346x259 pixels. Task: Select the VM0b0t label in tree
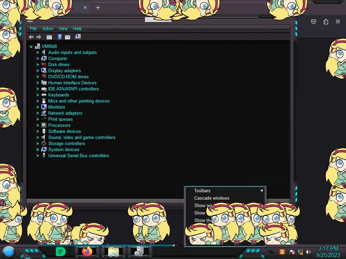[49, 46]
